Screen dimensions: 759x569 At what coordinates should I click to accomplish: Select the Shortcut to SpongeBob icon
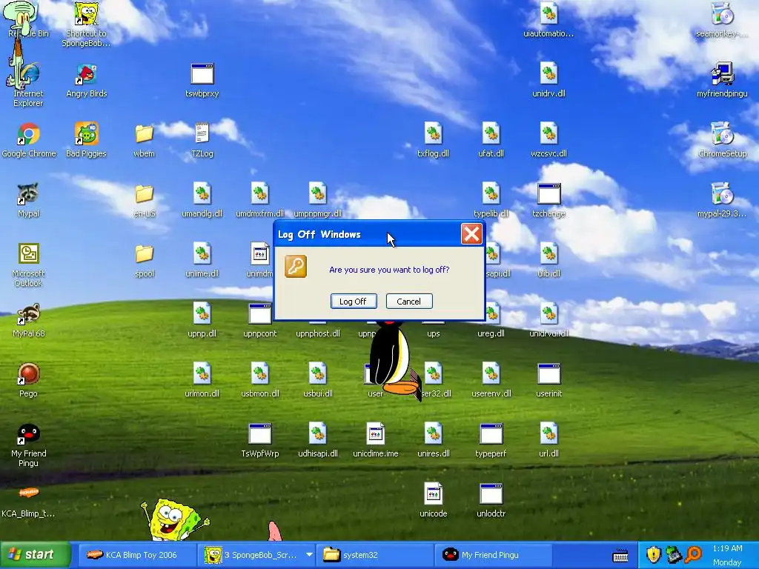coord(86,24)
